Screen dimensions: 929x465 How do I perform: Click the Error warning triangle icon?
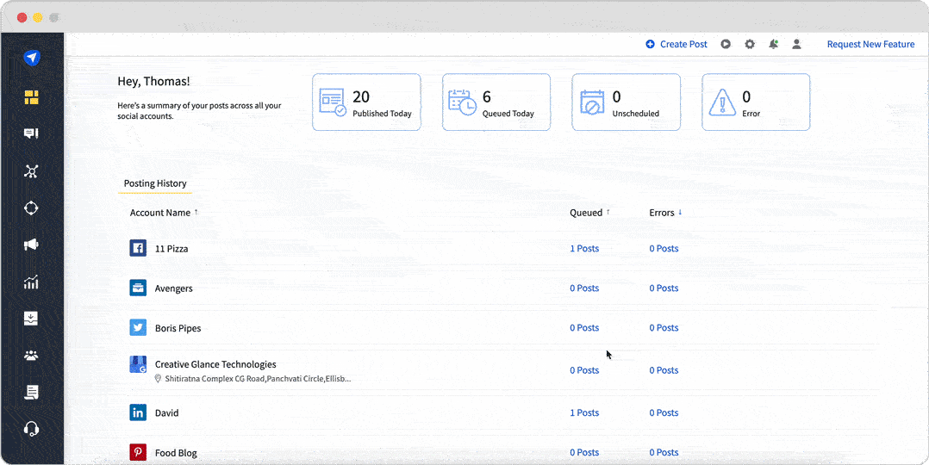[722, 102]
